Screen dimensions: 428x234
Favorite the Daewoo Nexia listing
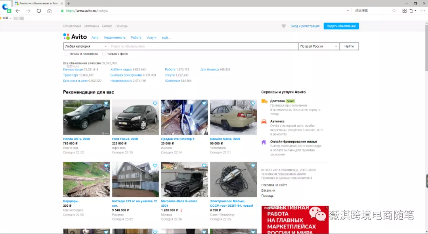tap(253, 103)
